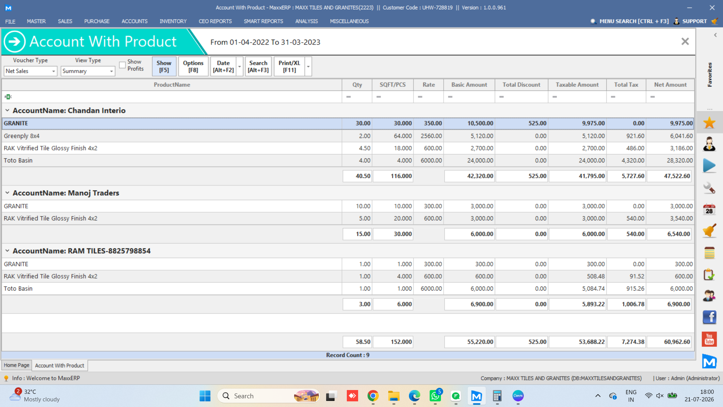Select the Greenply 8x4 product row
Viewport: 723px width, 407px height.
tap(348, 136)
